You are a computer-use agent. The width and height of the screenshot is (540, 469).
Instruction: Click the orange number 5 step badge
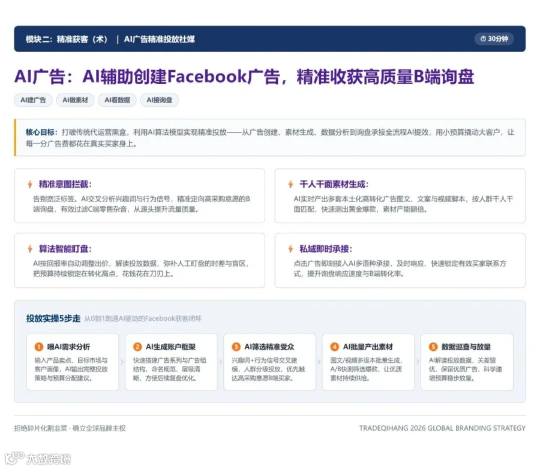pyautogui.click(x=433, y=347)
